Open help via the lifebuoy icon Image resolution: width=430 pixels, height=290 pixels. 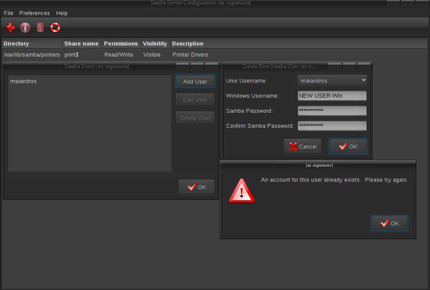tap(55, 27)
